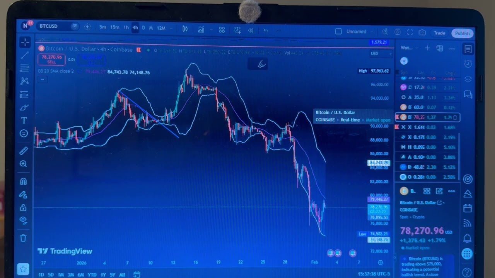Open indicator templates grid icon

pos(222,30)
